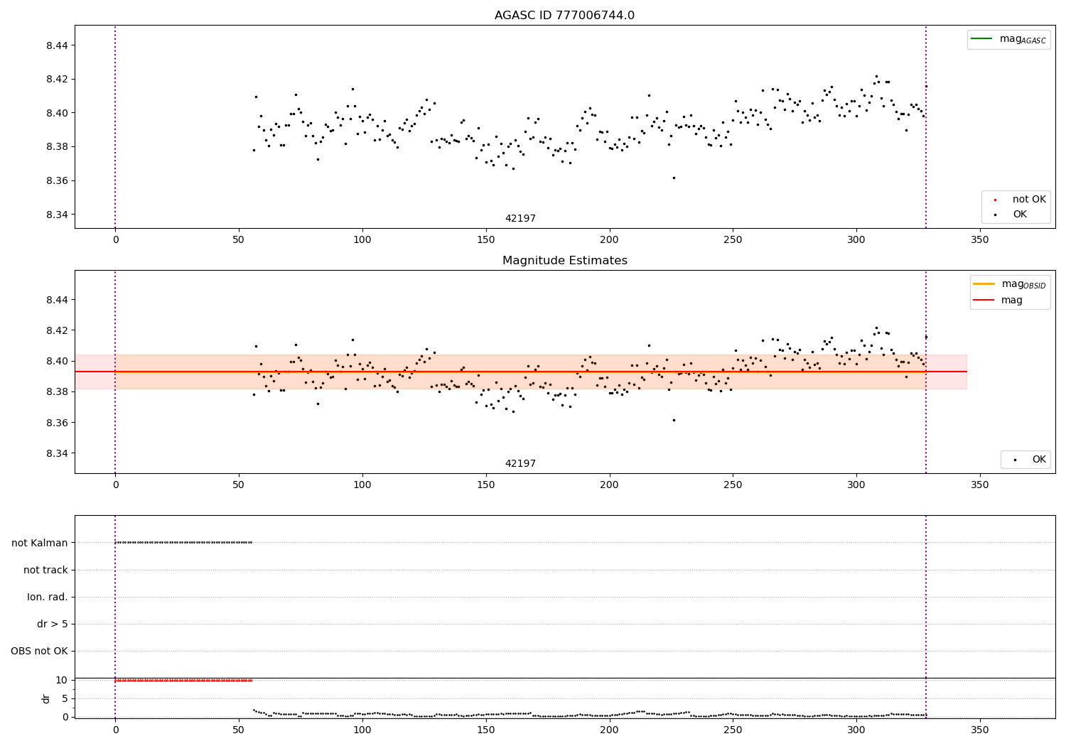Click the "300" x-tick label under the bottom plot
Viewport: 1066px width, 746px height.
coord(856,729)
